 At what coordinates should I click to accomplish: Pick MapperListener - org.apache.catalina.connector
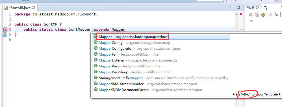pos(135,60)
